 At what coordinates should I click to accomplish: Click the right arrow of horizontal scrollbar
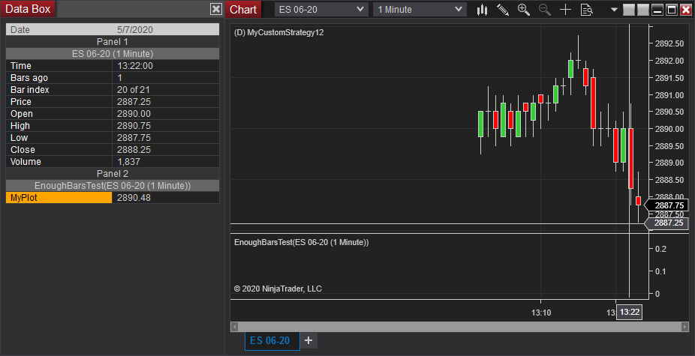[x=684, y=327]
